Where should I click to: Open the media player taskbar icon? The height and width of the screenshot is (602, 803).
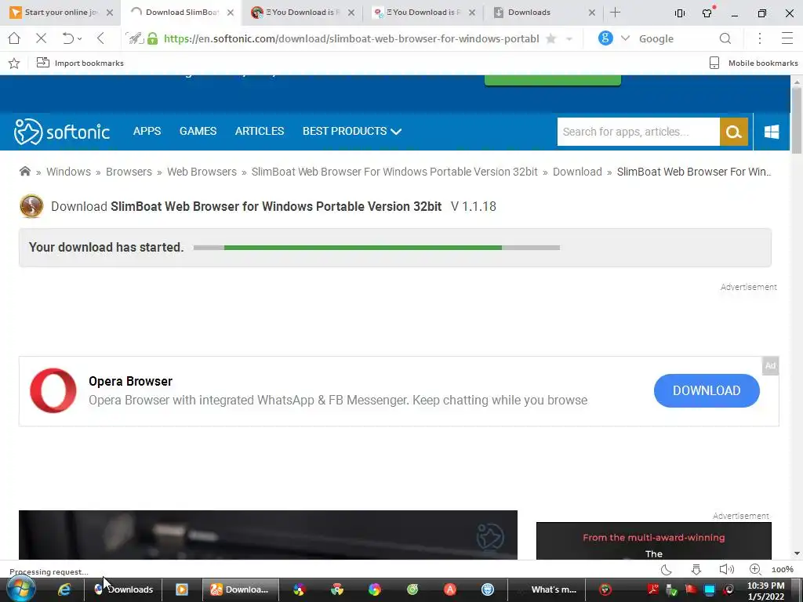click(182, 589)
